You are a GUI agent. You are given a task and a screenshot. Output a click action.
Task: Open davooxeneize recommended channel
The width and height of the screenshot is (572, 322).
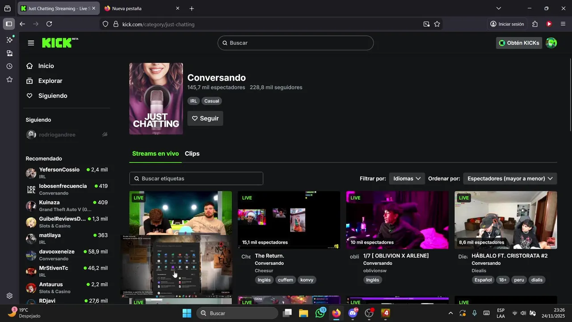[x=67, y=255]
